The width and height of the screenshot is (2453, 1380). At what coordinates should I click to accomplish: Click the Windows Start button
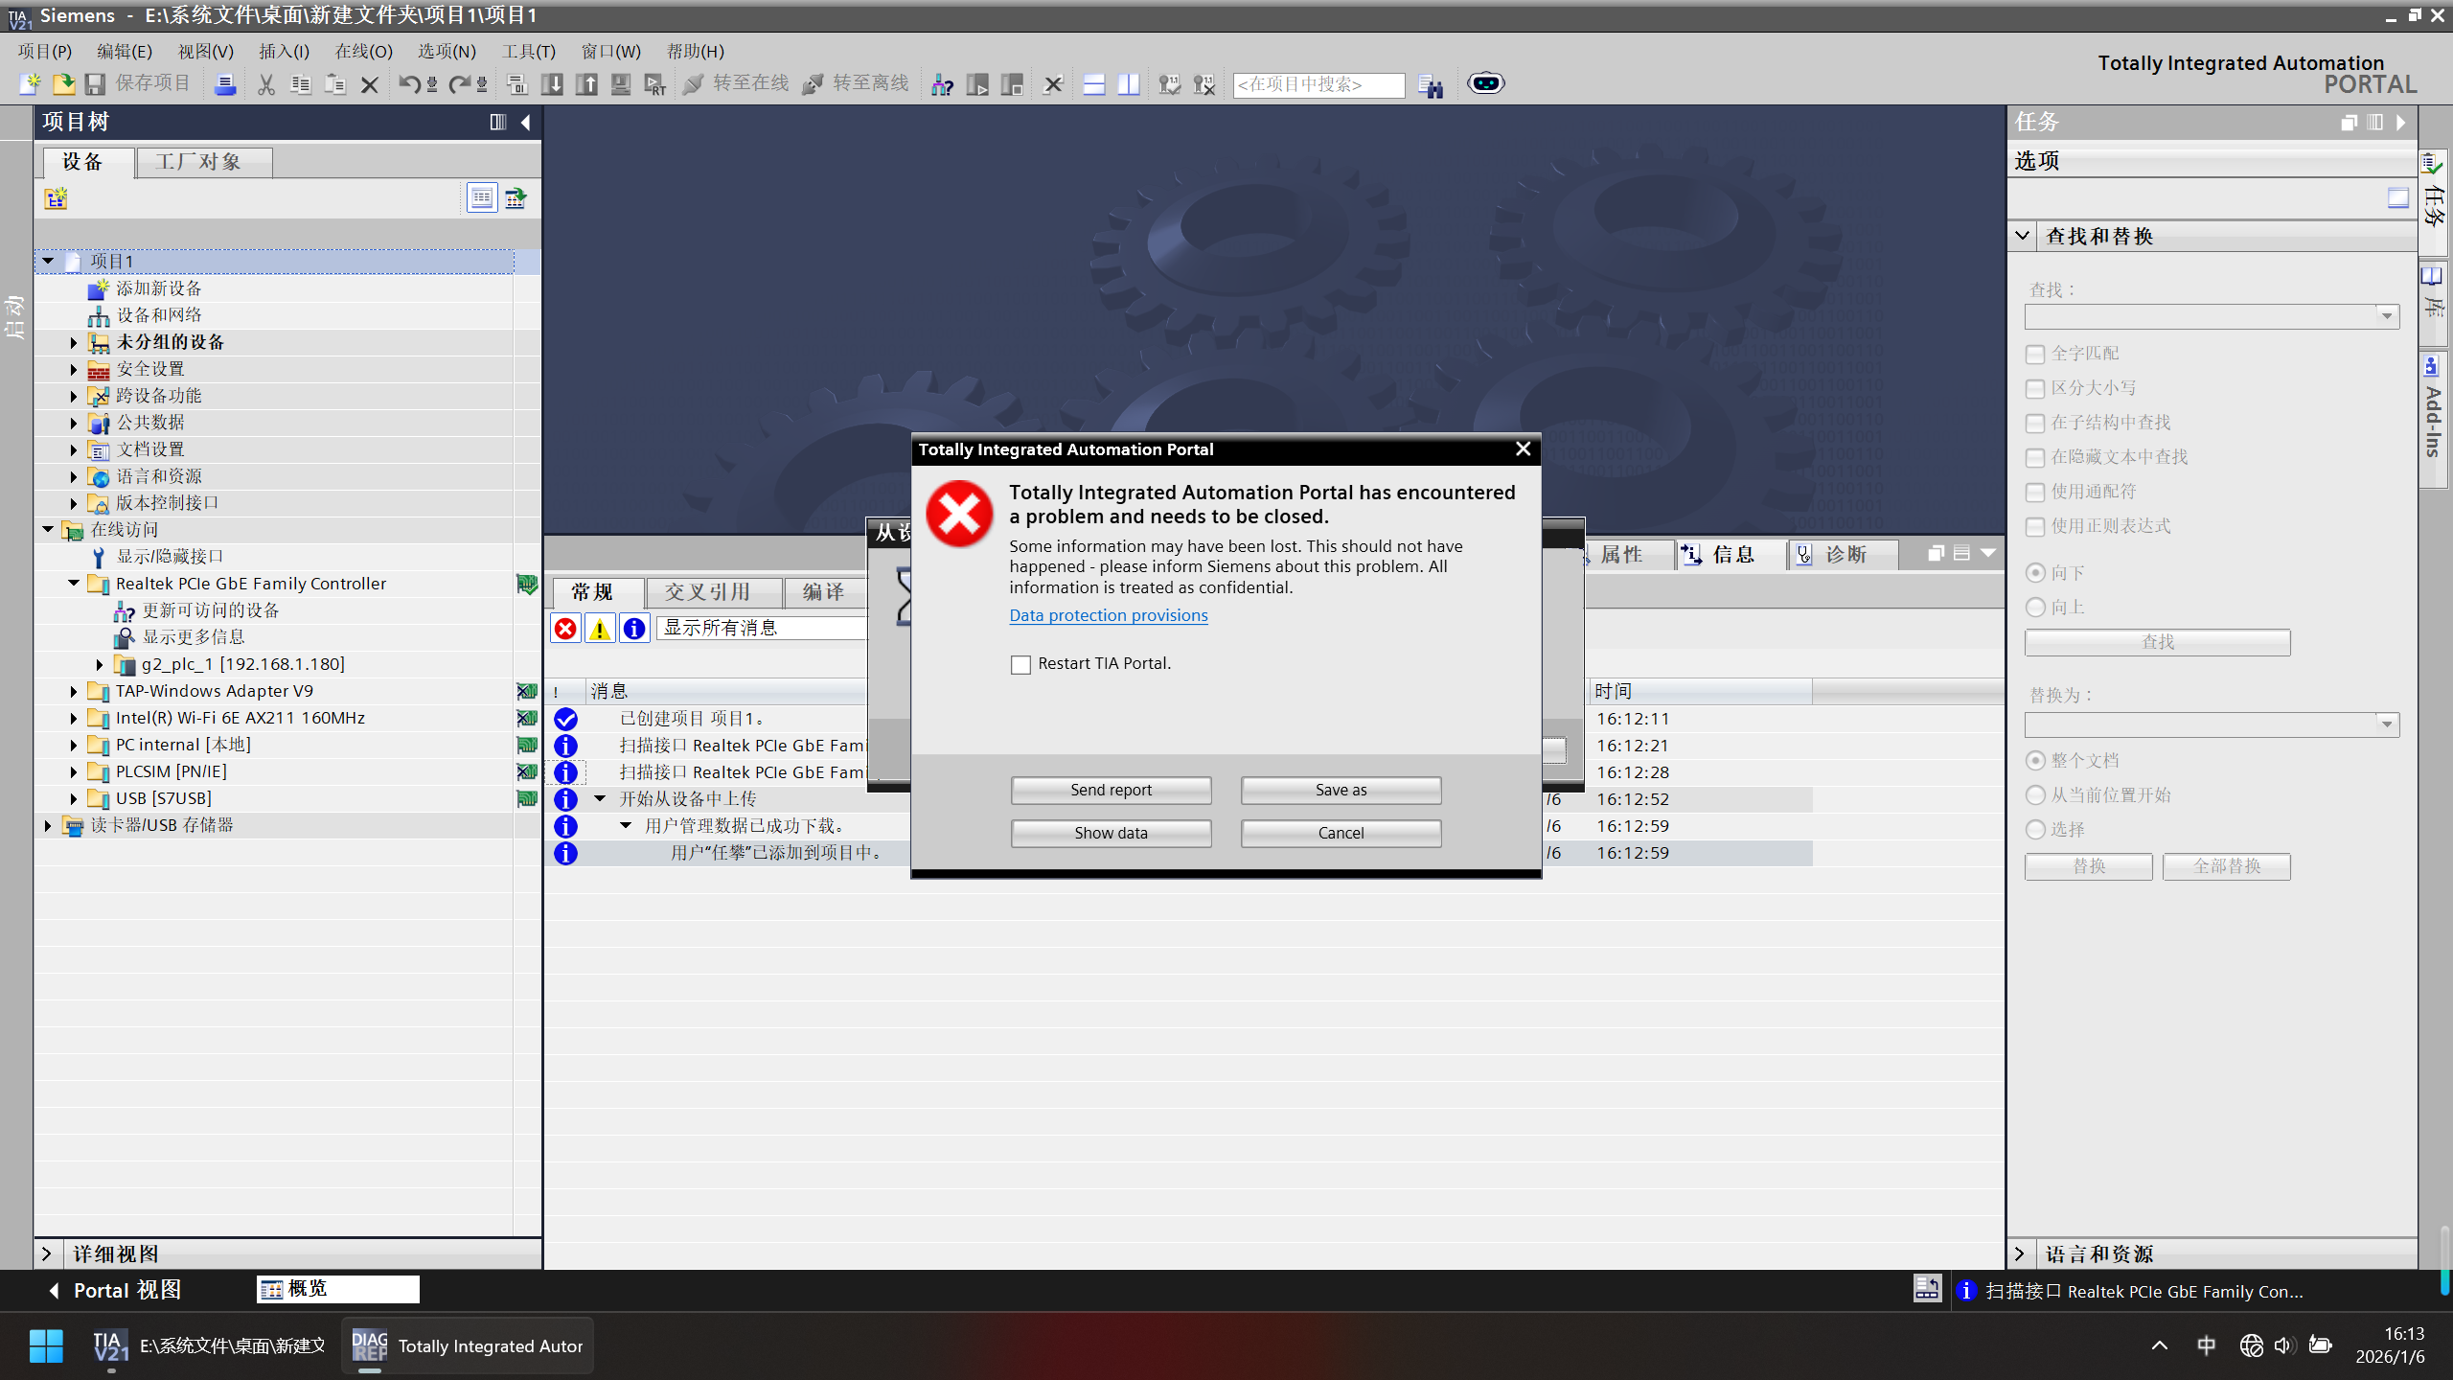click(x=46, y=1345)
